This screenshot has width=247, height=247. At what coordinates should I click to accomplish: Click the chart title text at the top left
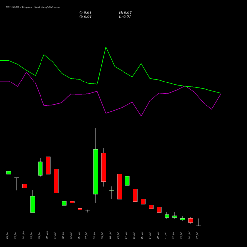pyautogui.click(x=33, y=7)
